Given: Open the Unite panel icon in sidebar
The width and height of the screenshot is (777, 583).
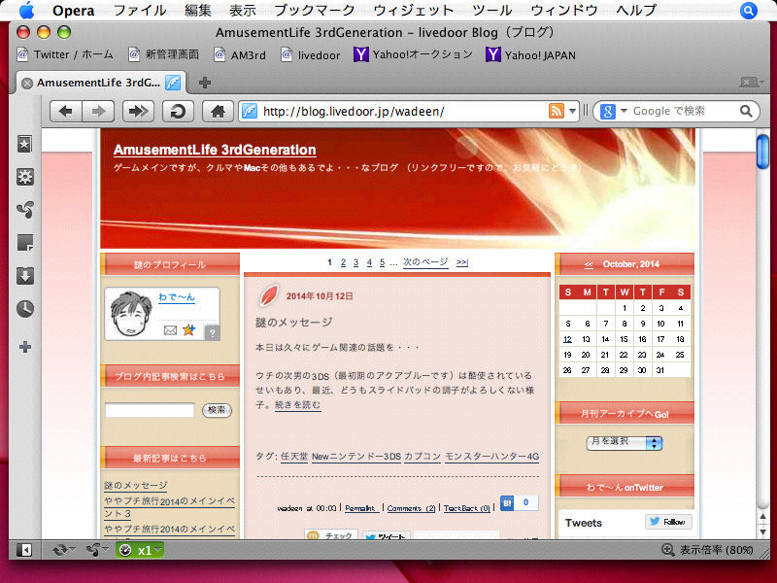Looking at the screenshot, I should [25, 209].
